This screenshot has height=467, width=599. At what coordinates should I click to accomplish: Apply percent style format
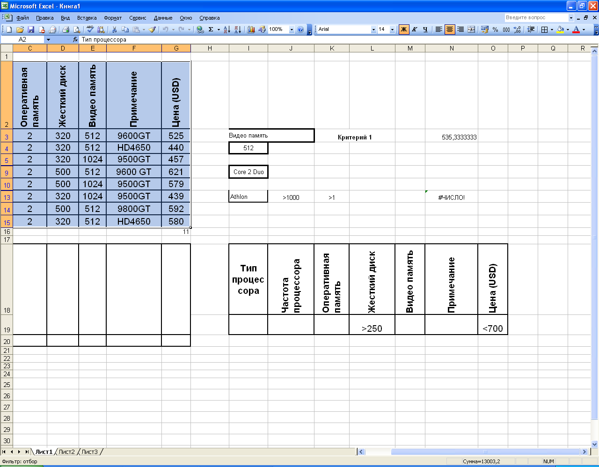(495, 29)
